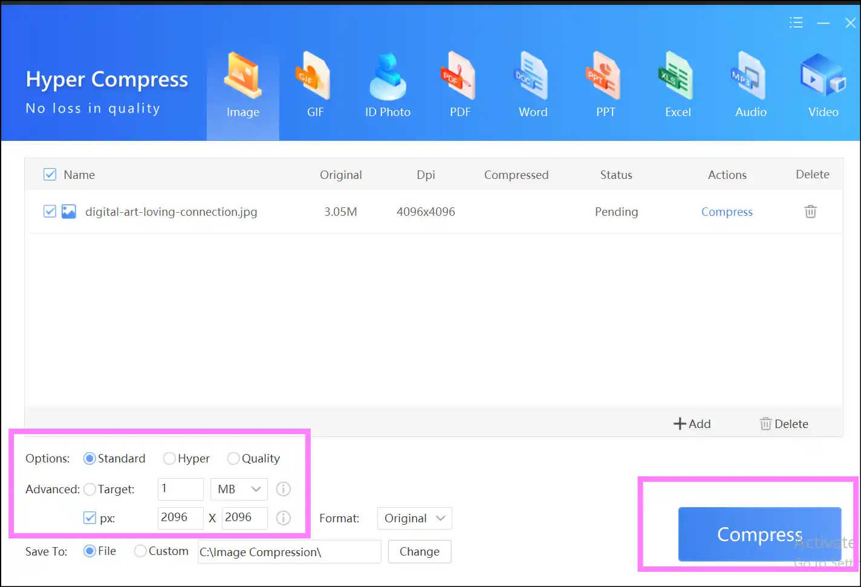861x587 pixels.
Task: Open the Excel compression tab
Action: tap(678, 86)
